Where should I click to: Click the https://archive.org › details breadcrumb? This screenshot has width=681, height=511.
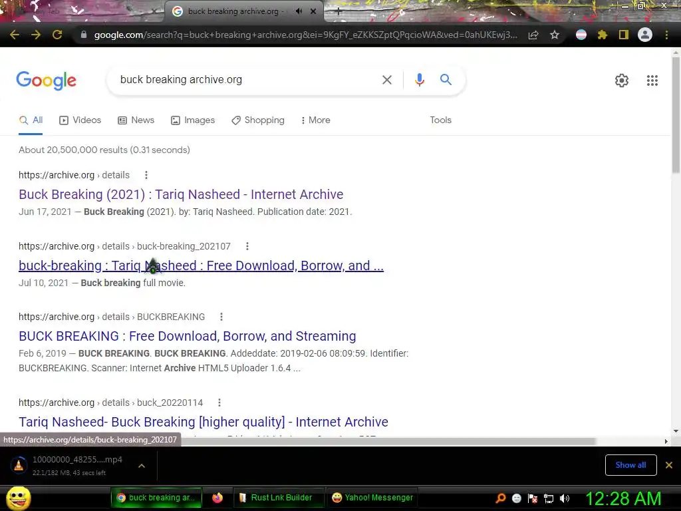pyautogui.click(x=74, y=175)
